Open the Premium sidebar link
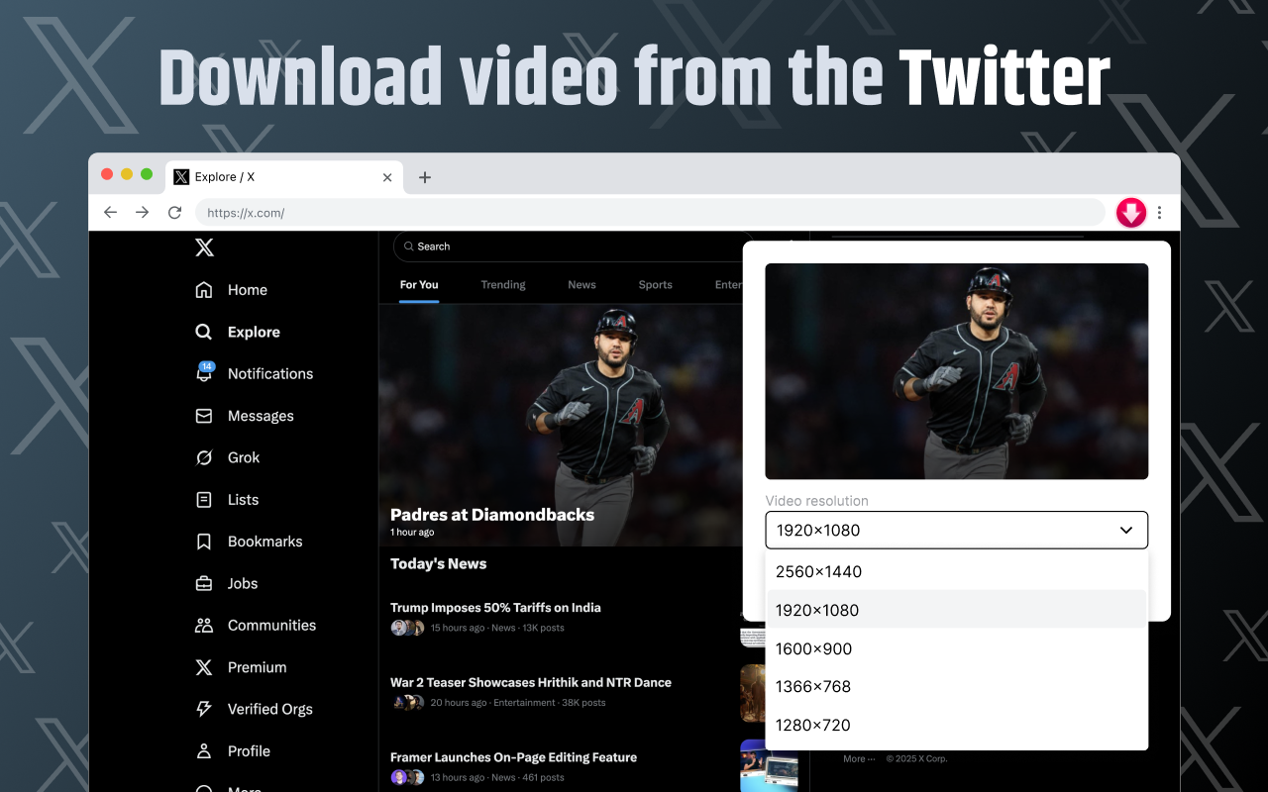The image size is (1268, 792). click(257, 666)
